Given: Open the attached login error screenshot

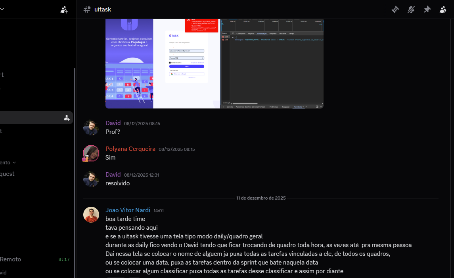Looking at the screenshot, I should click(x=214, y=63).
